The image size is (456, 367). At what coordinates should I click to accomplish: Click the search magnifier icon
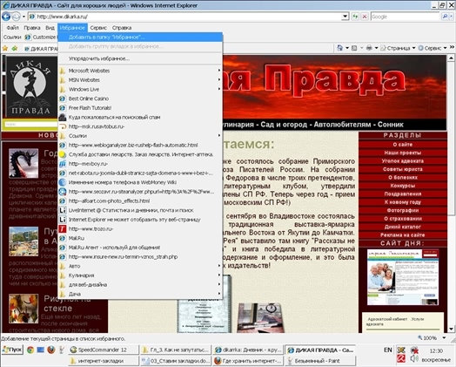(445, 17)
